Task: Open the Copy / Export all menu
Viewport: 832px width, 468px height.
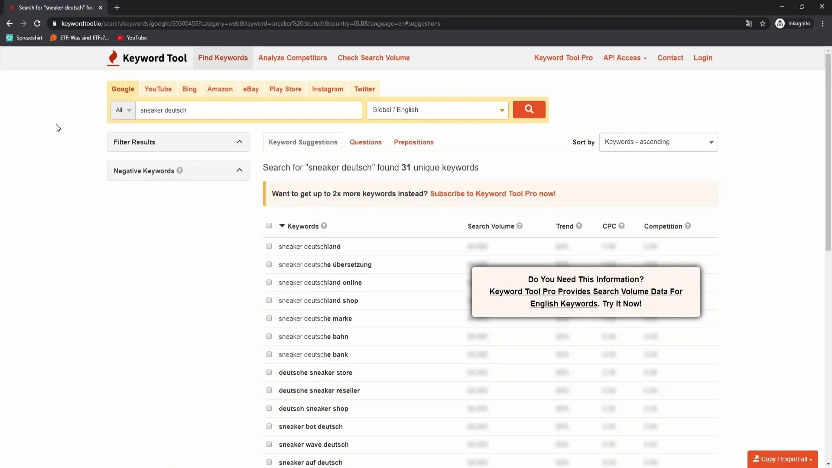Action: point(783,459)
